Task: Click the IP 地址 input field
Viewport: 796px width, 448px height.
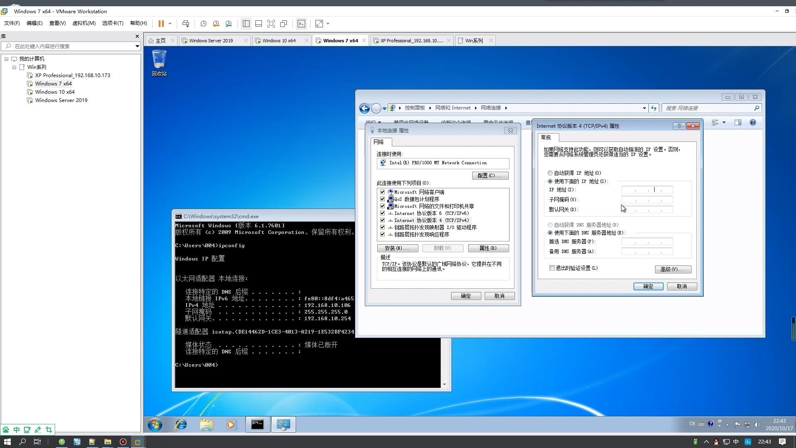Action: (647, 190)
